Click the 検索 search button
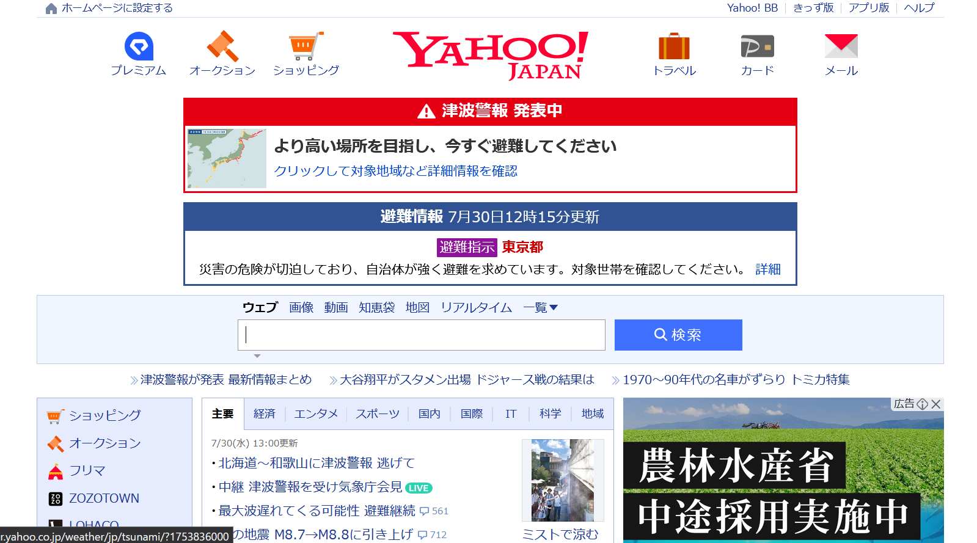The width and height of the screenshot is (977, 543). tap(678, 335)
